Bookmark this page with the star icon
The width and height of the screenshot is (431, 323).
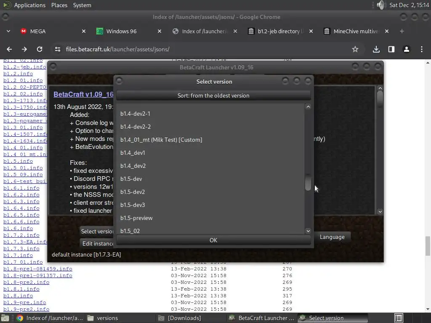(355, 49)
